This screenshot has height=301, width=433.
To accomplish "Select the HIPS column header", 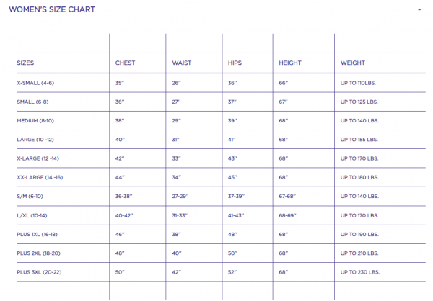I will point(235,63).
